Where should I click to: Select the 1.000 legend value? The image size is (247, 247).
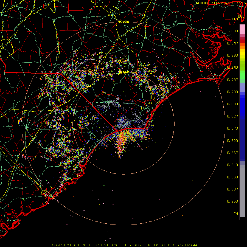232,31
